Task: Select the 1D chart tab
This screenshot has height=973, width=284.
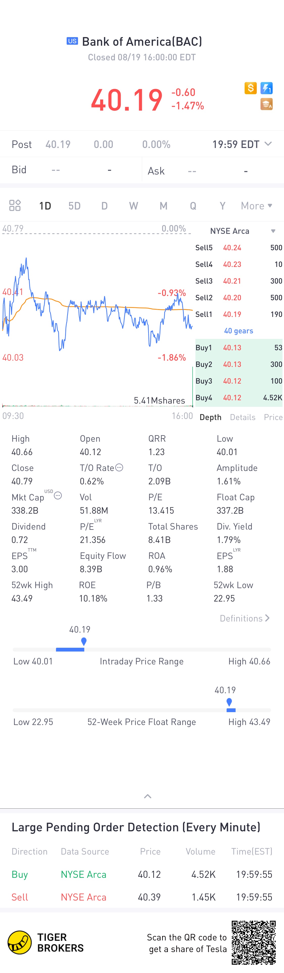Action: click(45, 206)
